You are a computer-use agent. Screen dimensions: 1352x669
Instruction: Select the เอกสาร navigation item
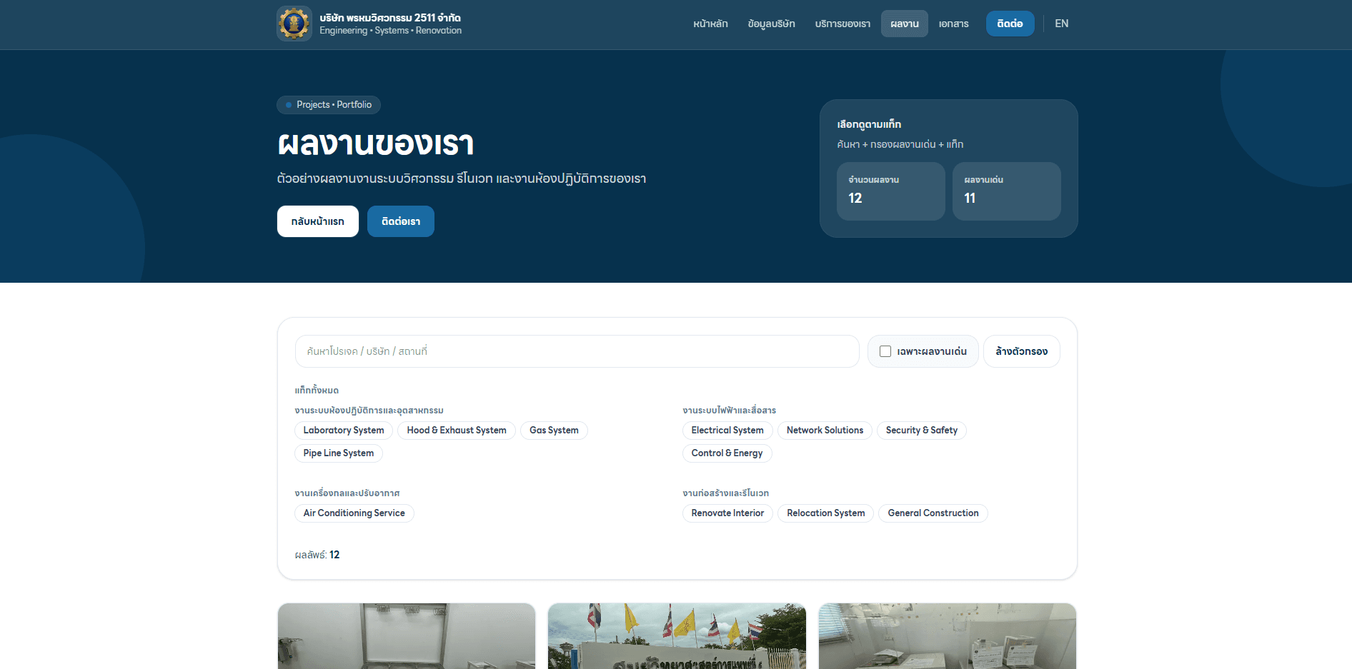[953, 24]
